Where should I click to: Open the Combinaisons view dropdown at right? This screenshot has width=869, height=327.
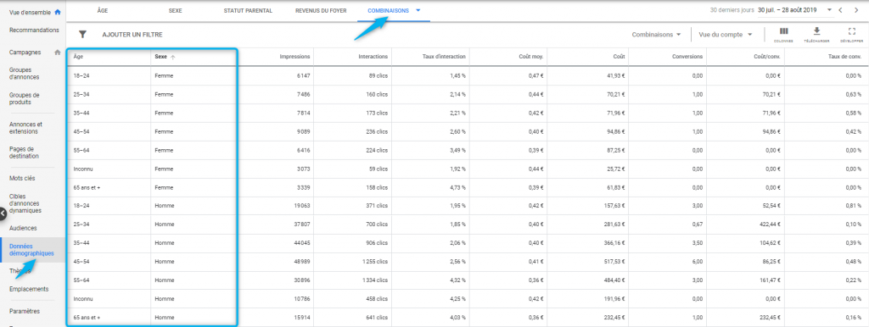(656, 34)
